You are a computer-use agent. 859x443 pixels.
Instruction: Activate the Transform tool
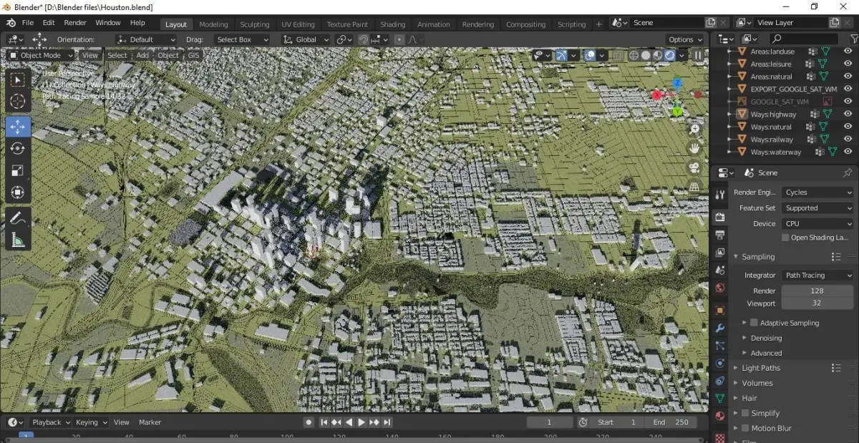[x=18, y=193]
